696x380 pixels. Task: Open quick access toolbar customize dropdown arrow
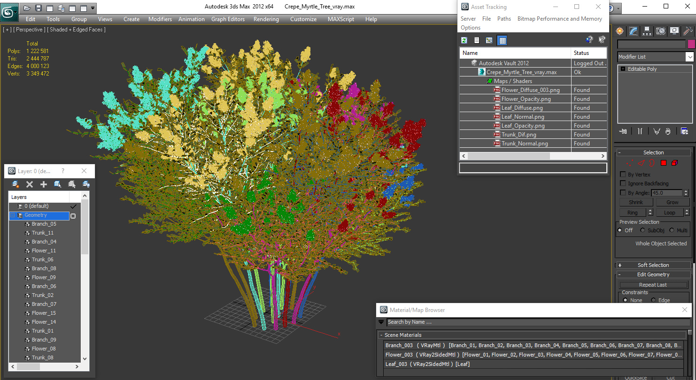(x=93, y=8)
